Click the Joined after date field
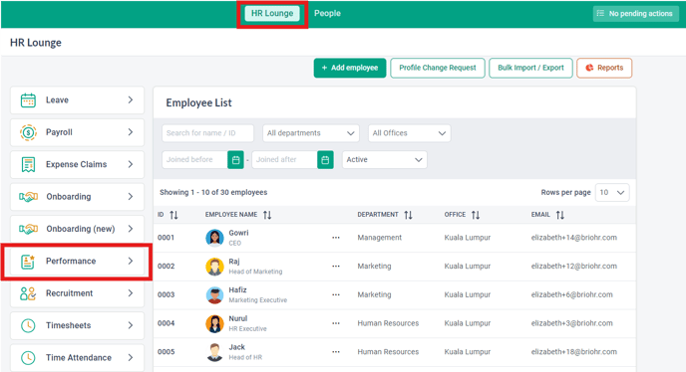 (284, 160)
